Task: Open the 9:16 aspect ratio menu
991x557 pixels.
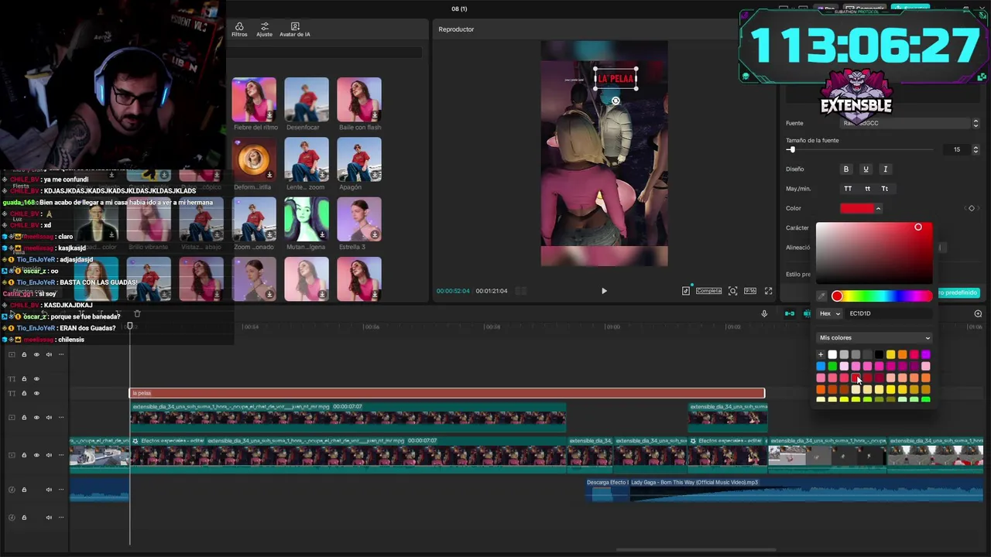Action: [750, 291]
